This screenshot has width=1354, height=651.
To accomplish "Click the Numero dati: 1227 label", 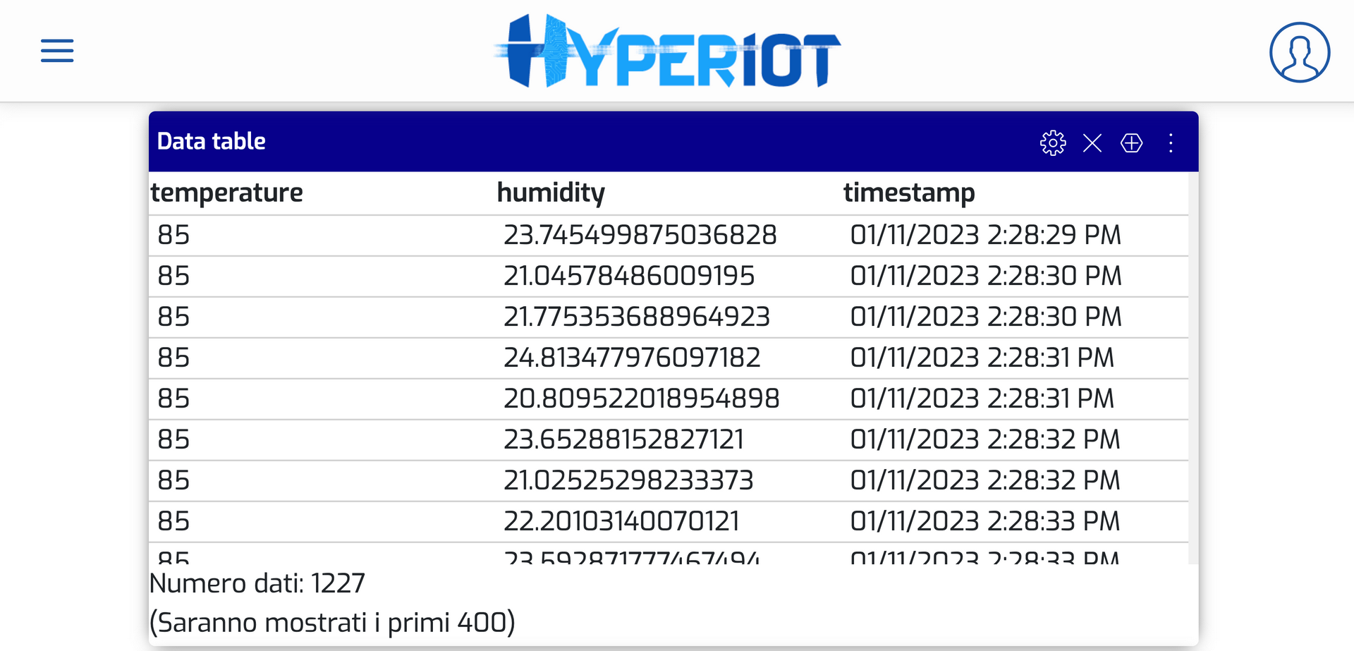I will [257, 583].
